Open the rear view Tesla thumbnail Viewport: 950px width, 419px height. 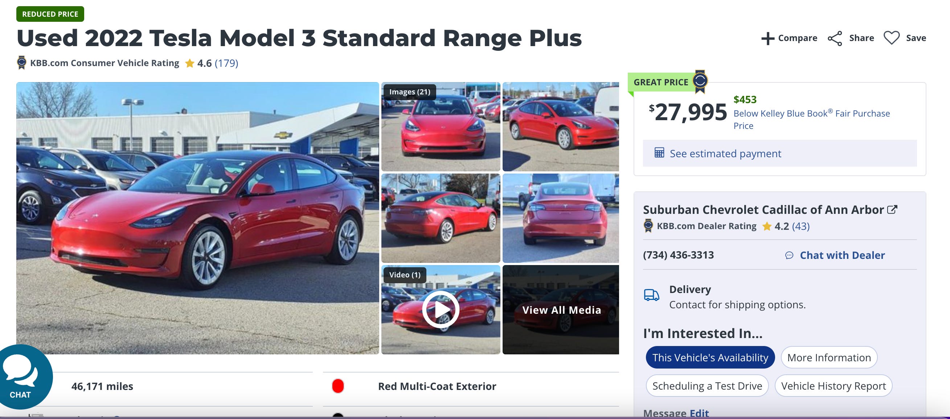coord(561,218)
